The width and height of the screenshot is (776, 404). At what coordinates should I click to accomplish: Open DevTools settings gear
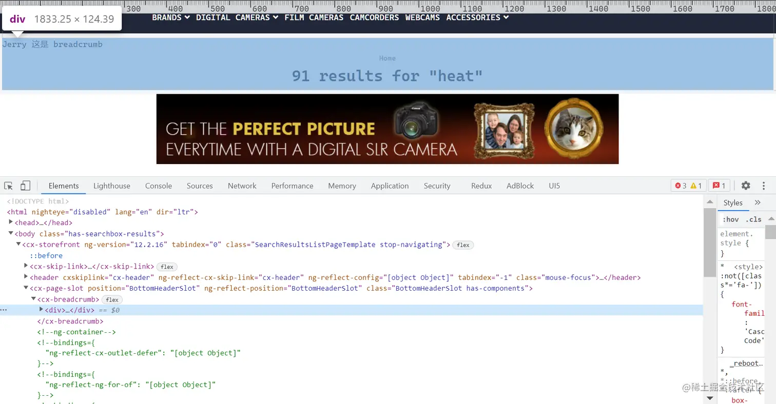[x=746, y=186]
